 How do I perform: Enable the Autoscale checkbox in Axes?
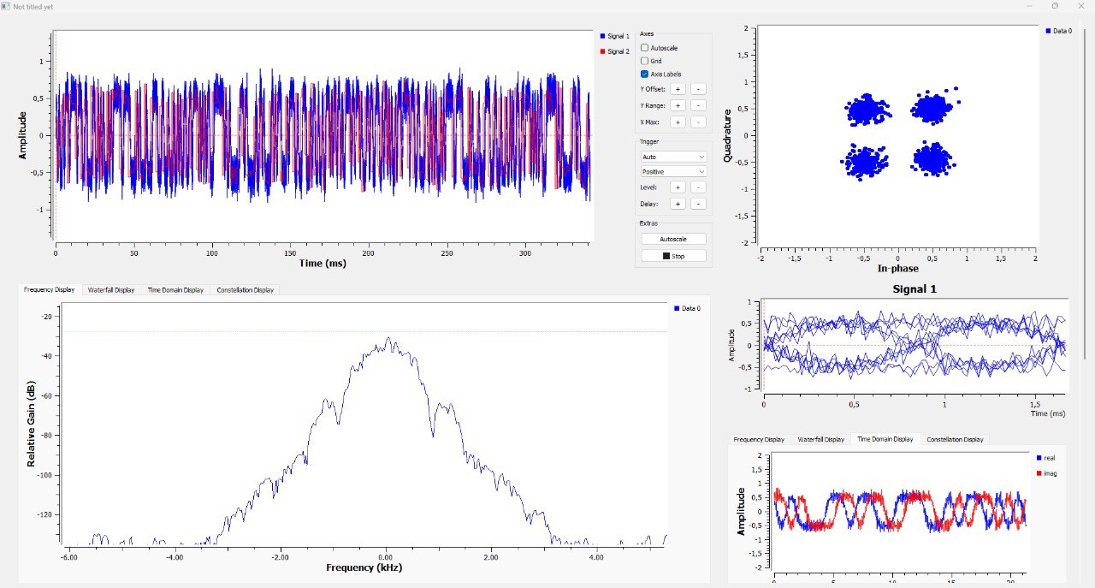click(x=645, y=48)
